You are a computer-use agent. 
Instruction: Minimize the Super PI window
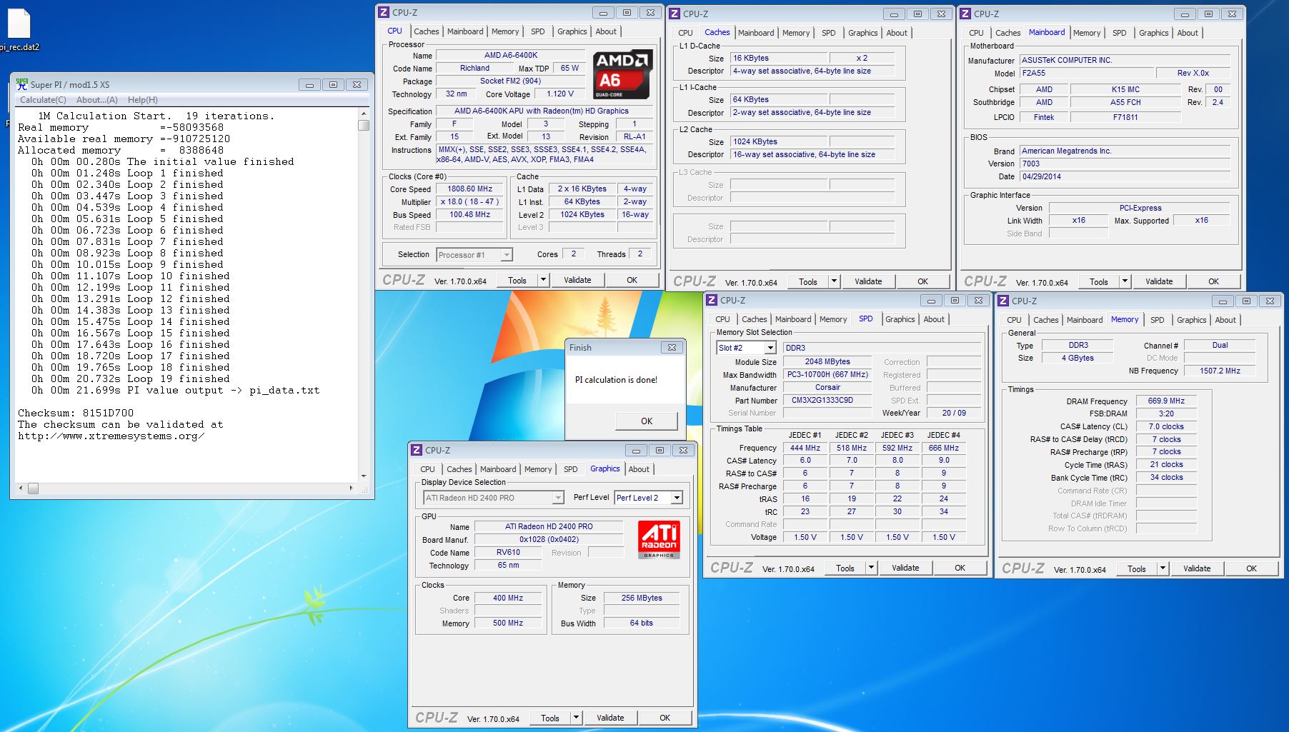tap(309, 84)
